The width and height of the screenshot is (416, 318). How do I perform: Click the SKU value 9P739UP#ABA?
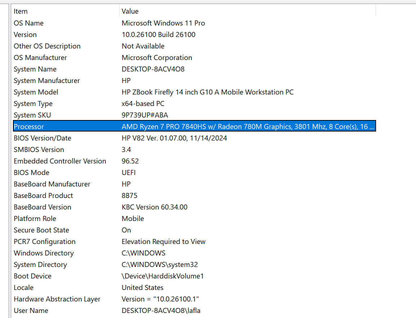(145, 115)
